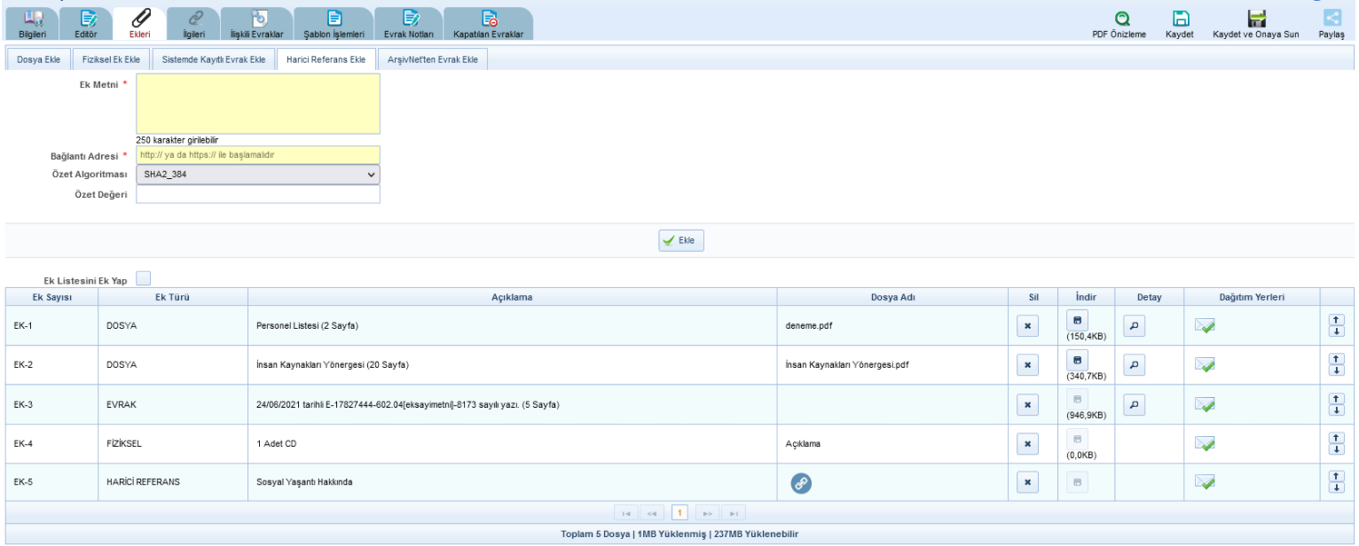Click the Paylaş share icon

tap(1332, 19)
